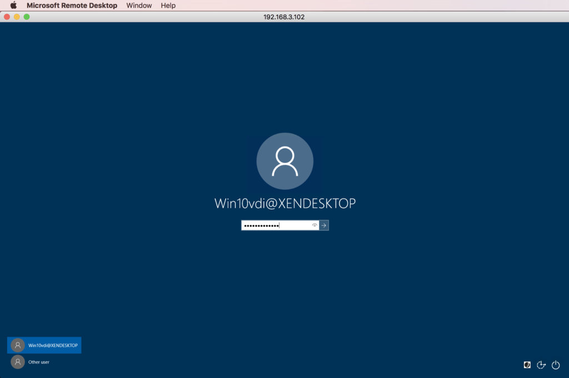Submit password with the arrow button
This screenshot has height=378, width=569.
coord(324,225)
